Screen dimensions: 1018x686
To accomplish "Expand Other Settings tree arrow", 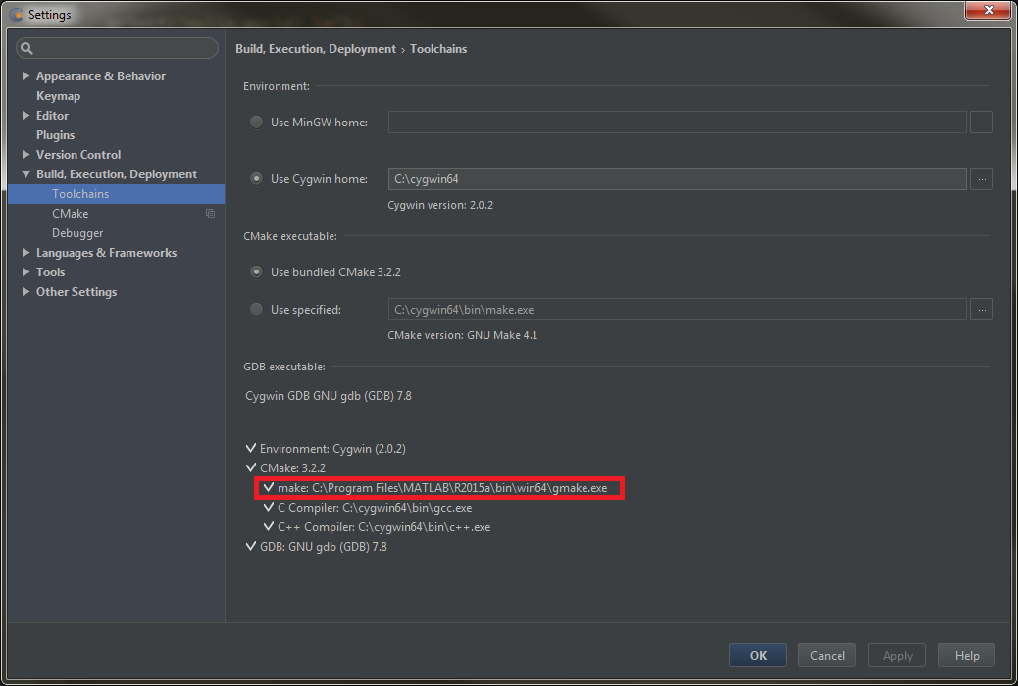I will pyautogui.click(x=25, y=291).
